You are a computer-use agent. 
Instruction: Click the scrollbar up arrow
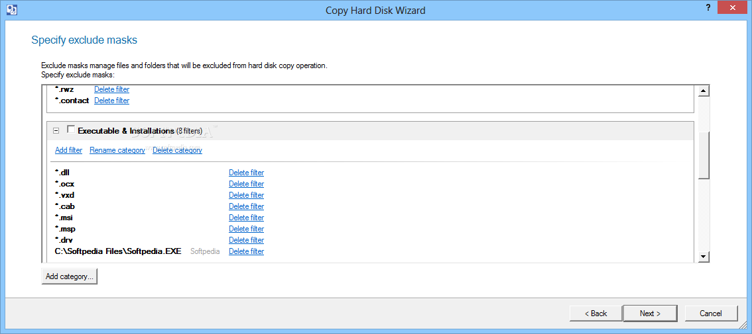coord(704,91)
